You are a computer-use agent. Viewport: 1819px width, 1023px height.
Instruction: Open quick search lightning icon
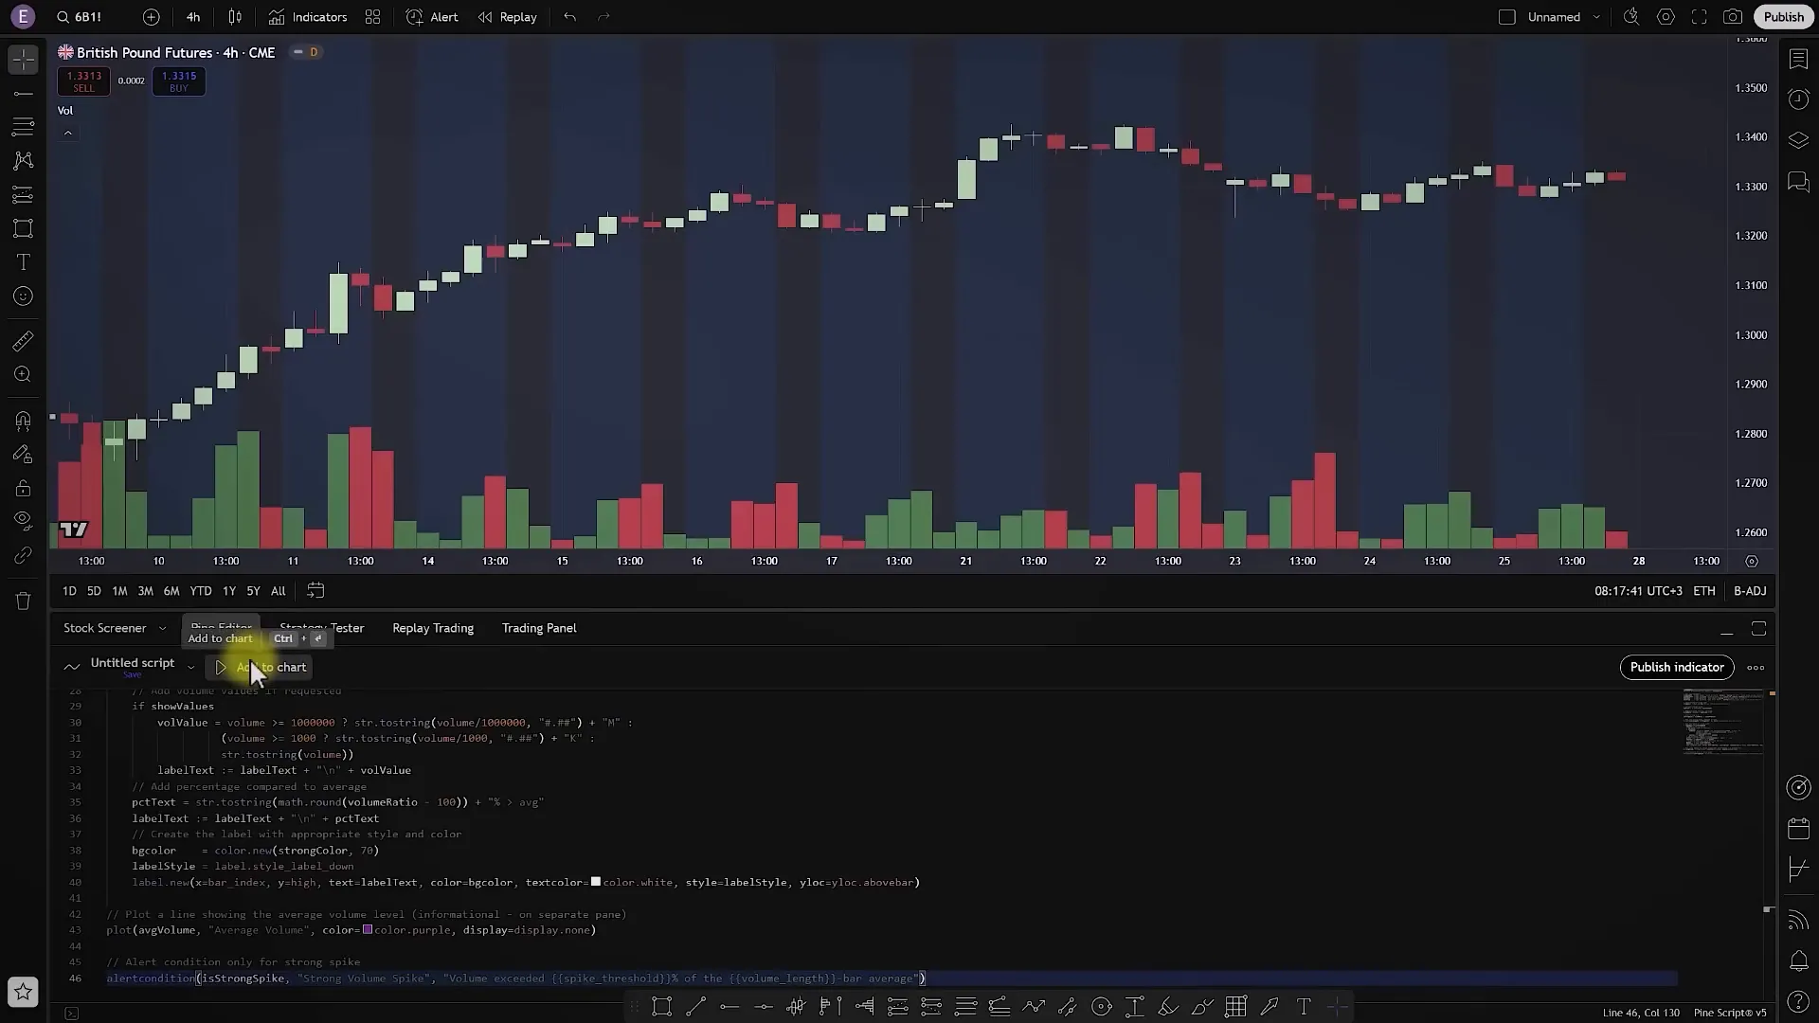coord(1631,17)
